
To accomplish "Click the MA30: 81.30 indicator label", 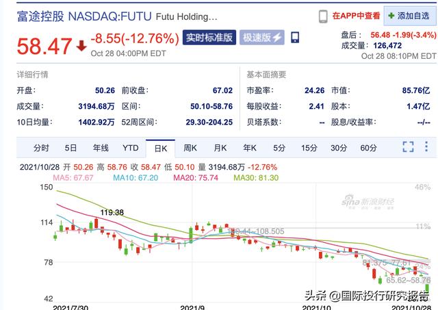I will click(256, 178).
